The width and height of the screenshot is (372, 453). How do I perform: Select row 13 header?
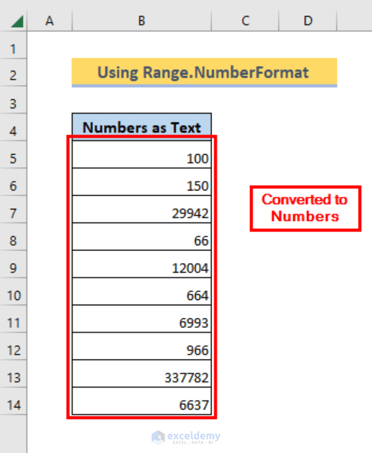click(13, 374)
